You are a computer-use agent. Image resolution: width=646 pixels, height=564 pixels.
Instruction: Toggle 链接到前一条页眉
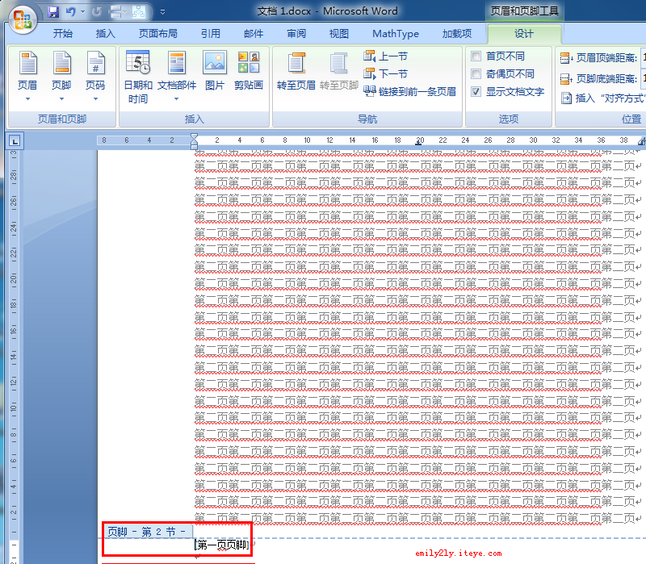point(409,91)
